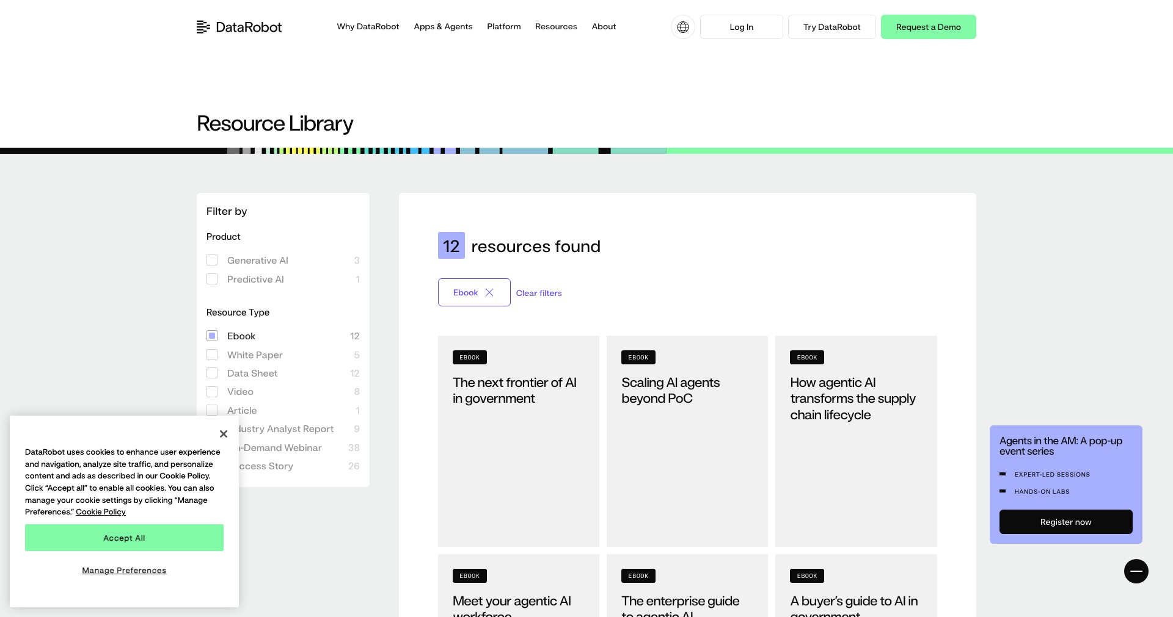Open Manage Preferences for cookies

point(124,571)
